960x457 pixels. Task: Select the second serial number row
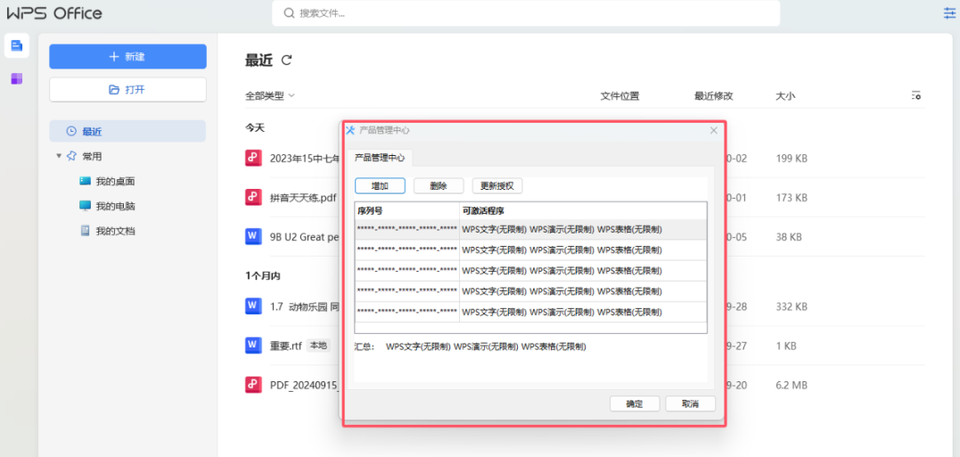[x=531, y=249]
